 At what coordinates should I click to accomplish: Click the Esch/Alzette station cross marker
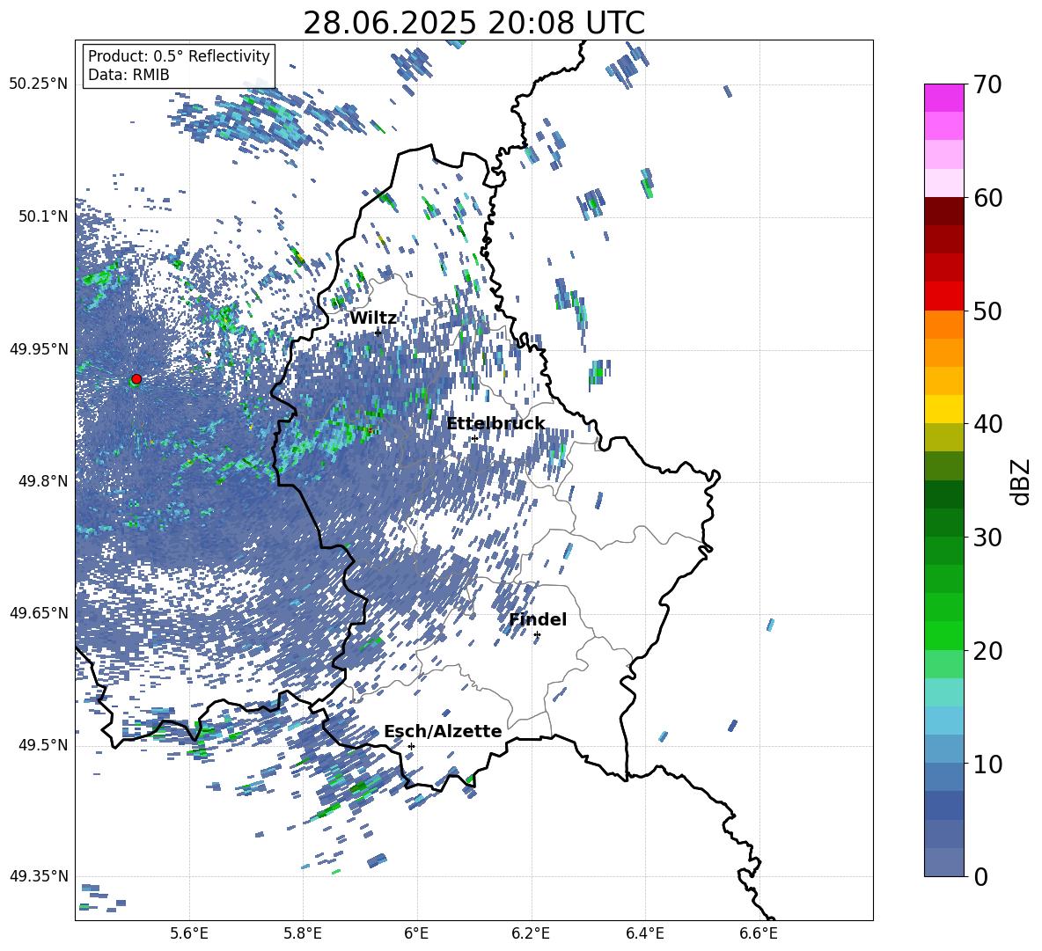(411, 746)
